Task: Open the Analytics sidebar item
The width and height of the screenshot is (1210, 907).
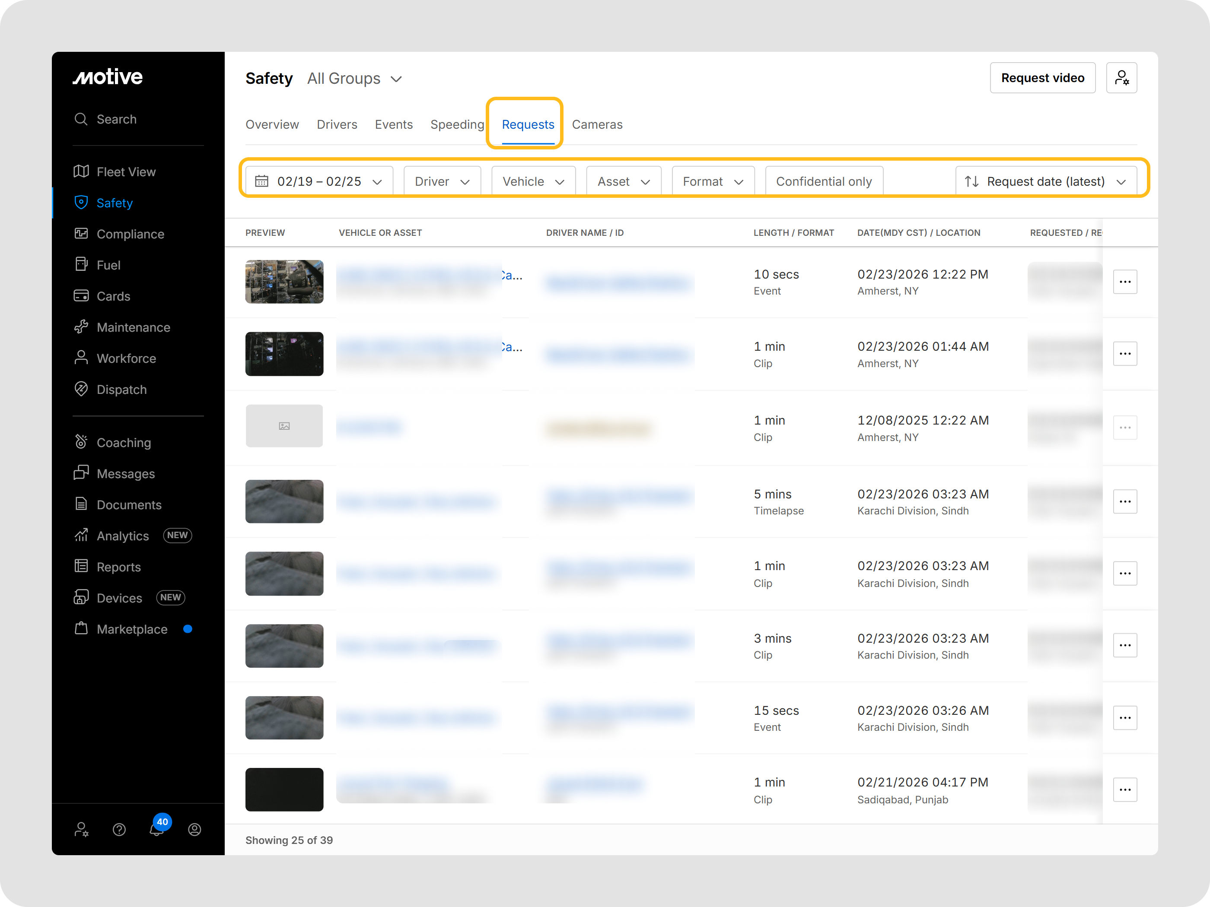Action: click(x=123, y=536)
